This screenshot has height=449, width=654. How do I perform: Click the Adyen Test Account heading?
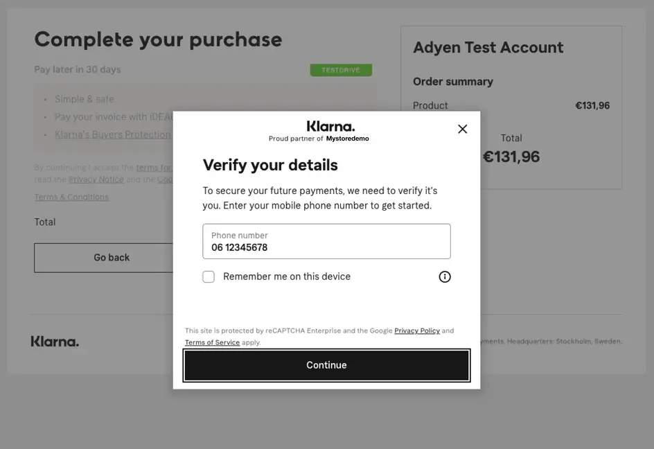pyautogui.click(x=488, y=47)
